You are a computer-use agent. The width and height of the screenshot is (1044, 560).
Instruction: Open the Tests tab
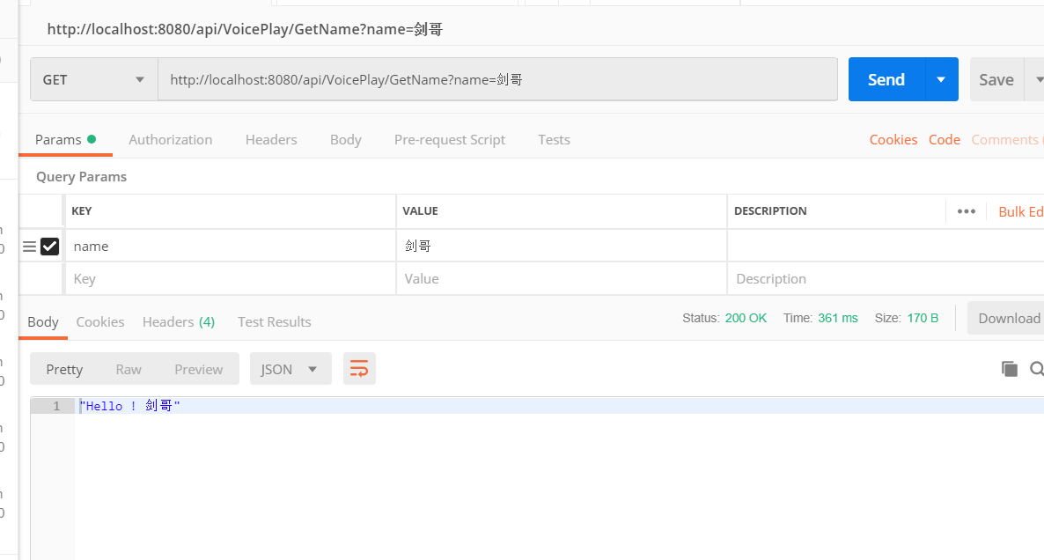point(554,139)
